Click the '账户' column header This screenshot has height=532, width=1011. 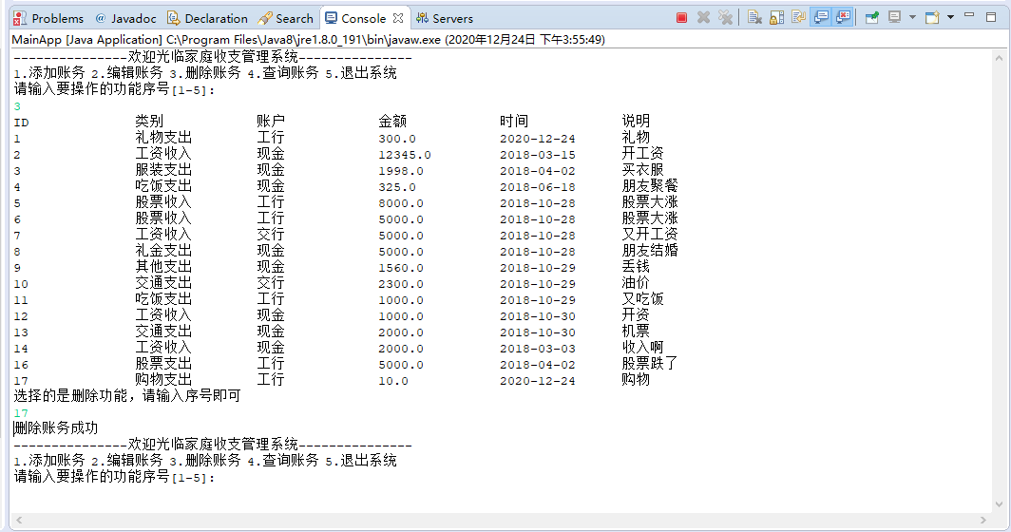[x=270, y=122]
